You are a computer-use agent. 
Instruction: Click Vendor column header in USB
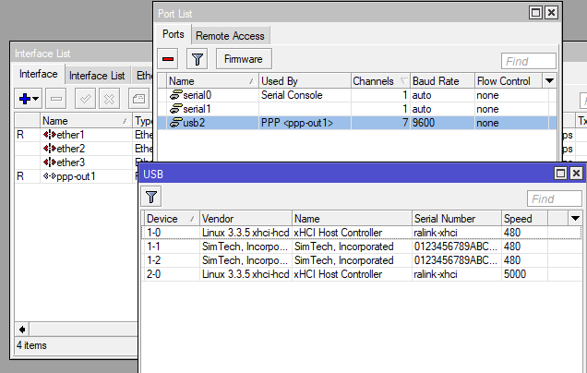tap(246, 218)
